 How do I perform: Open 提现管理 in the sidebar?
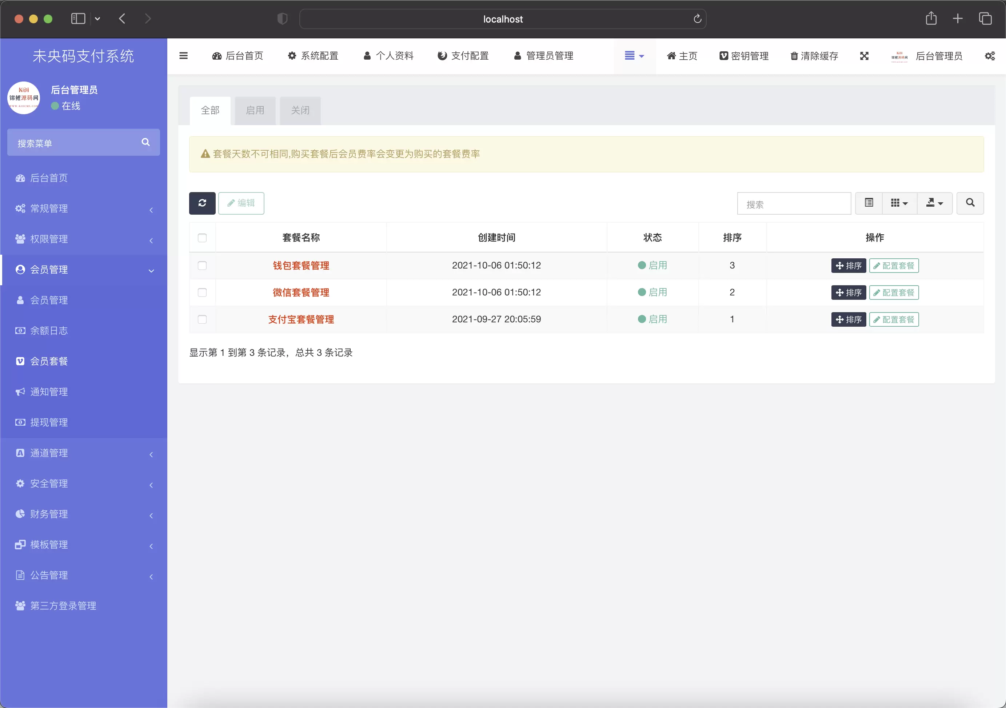84,423
